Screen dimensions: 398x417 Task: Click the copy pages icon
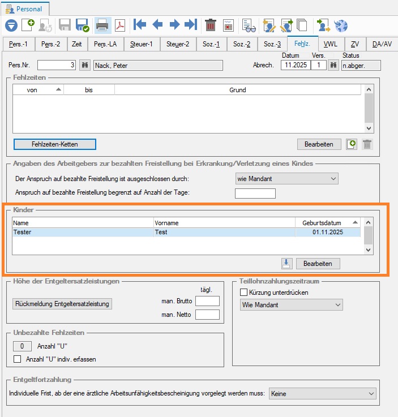click(x=302, y=25)
